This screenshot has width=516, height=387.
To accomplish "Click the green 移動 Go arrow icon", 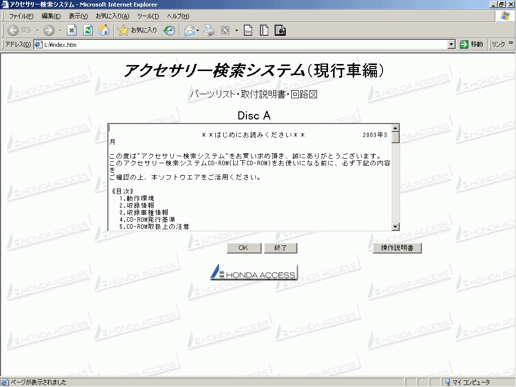I will point(464,44).
